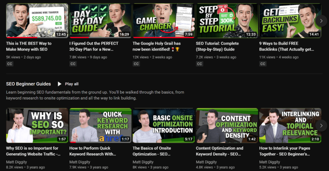
Task: Click red watch-progress bar on 'Game Changer' thumbnail
Action: [164, 37]
